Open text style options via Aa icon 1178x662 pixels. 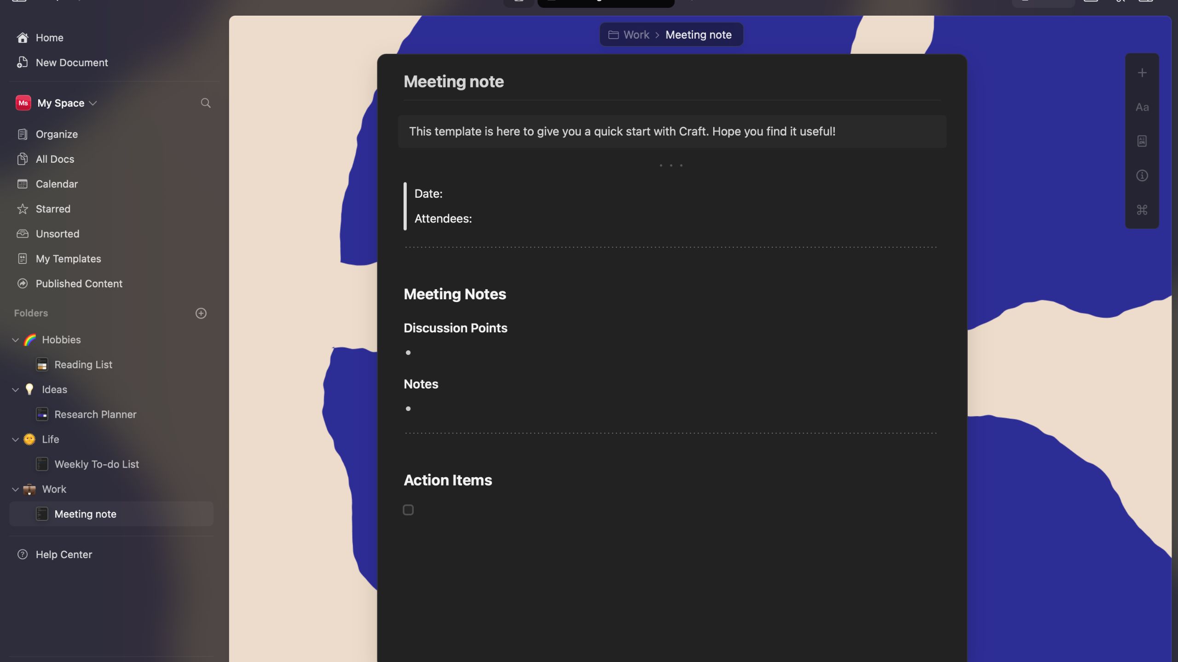[1143, 107]
